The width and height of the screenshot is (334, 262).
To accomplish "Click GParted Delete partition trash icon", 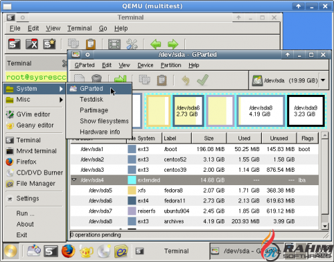I will point(96,78).
